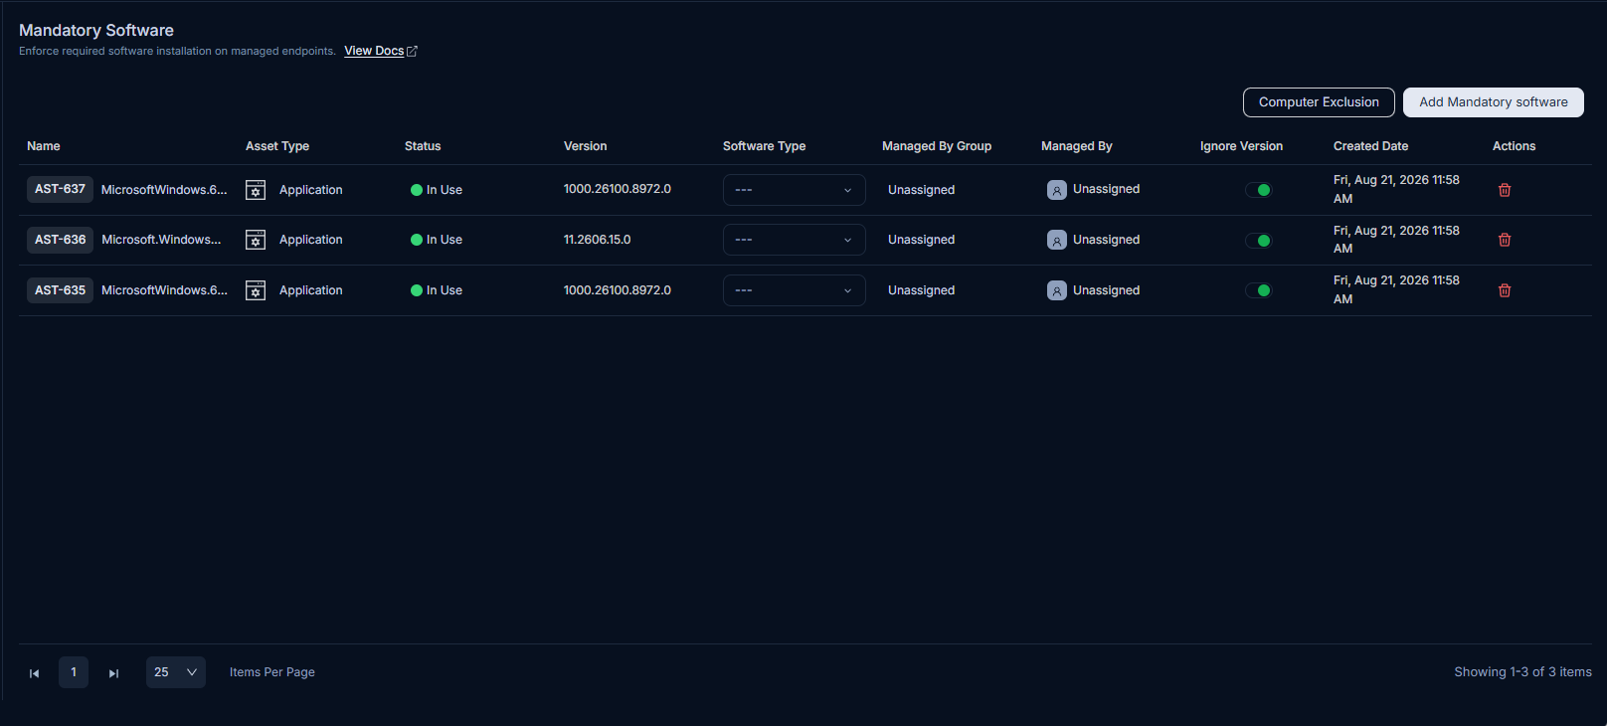Open Software Type dropdown for AST-637
This screenshot has width=1607, height=726.
click(x=794, y=190)
